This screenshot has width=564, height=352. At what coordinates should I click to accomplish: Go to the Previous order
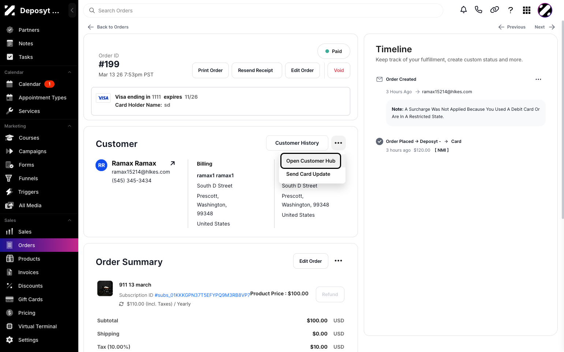(x=512, y=27)
